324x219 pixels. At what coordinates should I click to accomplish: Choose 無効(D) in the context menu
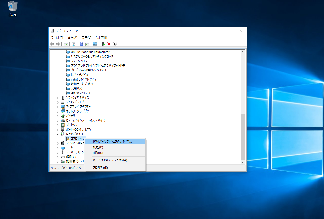(x=115, y=147)
